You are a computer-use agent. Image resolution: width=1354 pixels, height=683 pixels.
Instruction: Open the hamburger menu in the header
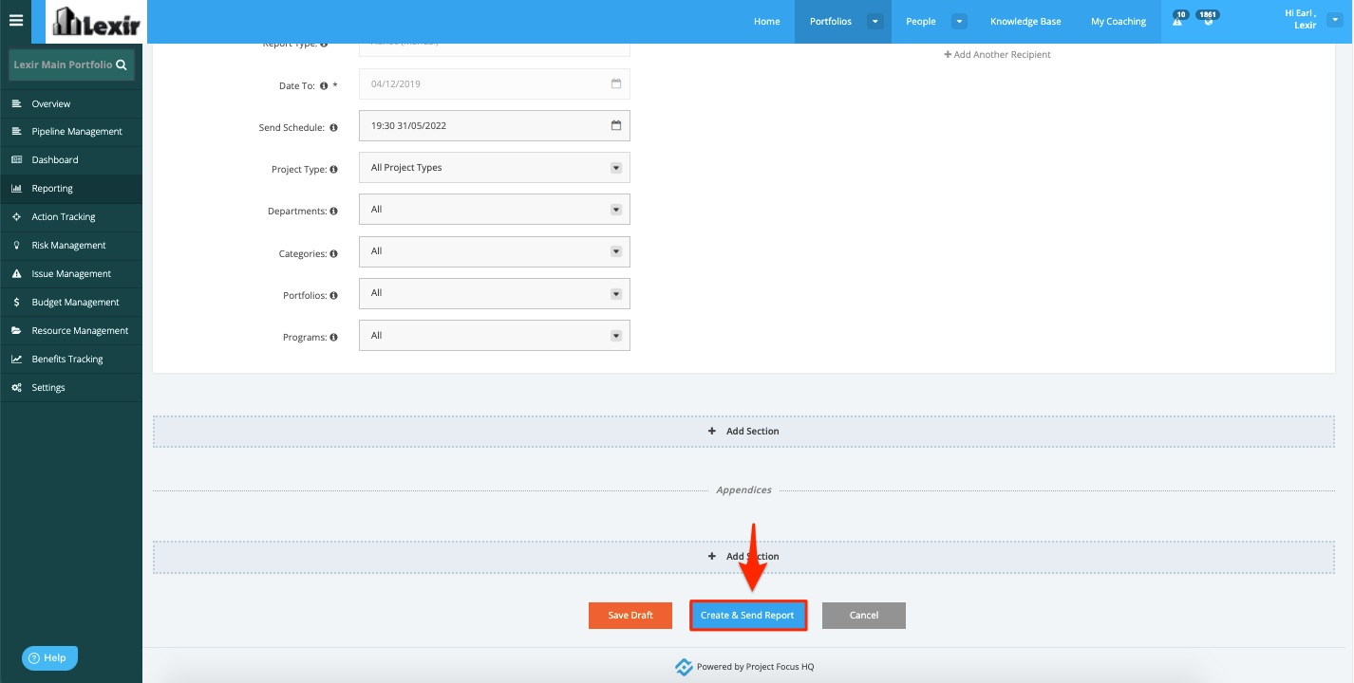[15, 21]
